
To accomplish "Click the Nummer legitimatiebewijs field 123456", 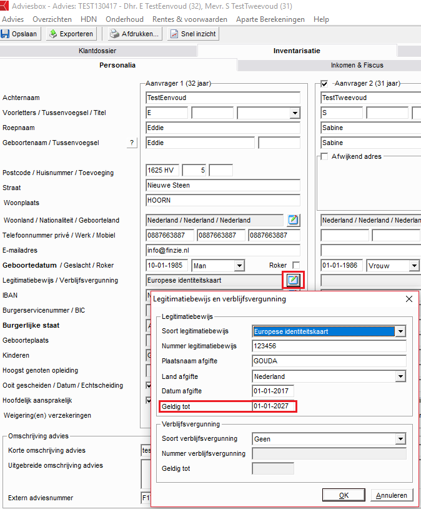I will pyautogui.click(x=329, y=346).
